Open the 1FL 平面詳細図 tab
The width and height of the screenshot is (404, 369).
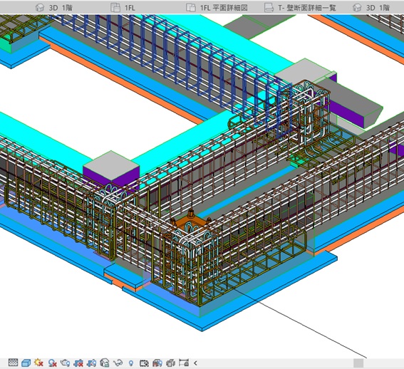coord(217,8)
